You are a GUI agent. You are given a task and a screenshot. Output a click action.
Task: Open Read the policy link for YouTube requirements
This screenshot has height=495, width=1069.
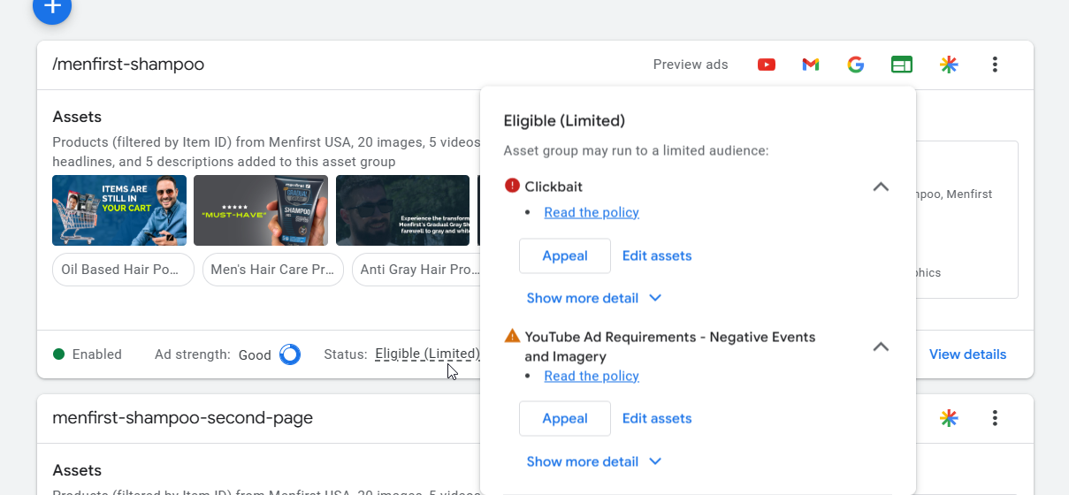coord(592,376)
